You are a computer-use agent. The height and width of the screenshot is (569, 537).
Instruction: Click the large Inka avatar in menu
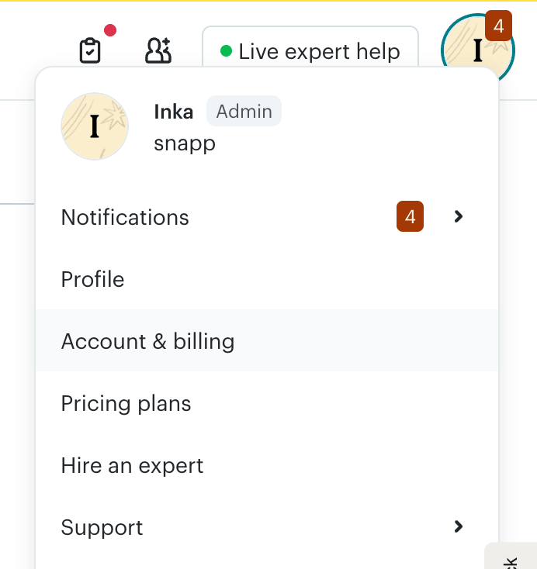coord(95,126)
